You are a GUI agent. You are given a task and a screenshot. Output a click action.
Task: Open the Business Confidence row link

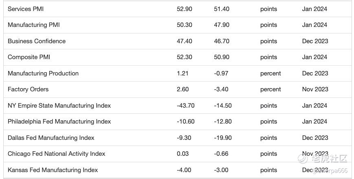pos(37,41)
